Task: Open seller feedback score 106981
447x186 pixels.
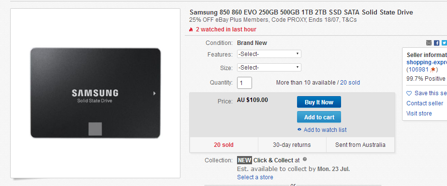Action: [419, 70]
